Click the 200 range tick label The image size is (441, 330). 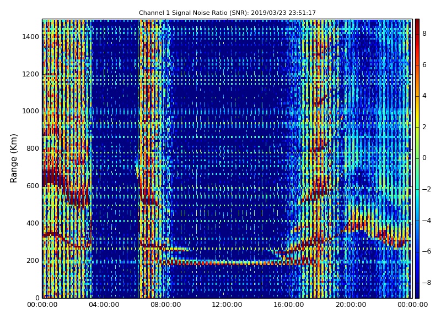pyautogui.click(x=33, y=260)
